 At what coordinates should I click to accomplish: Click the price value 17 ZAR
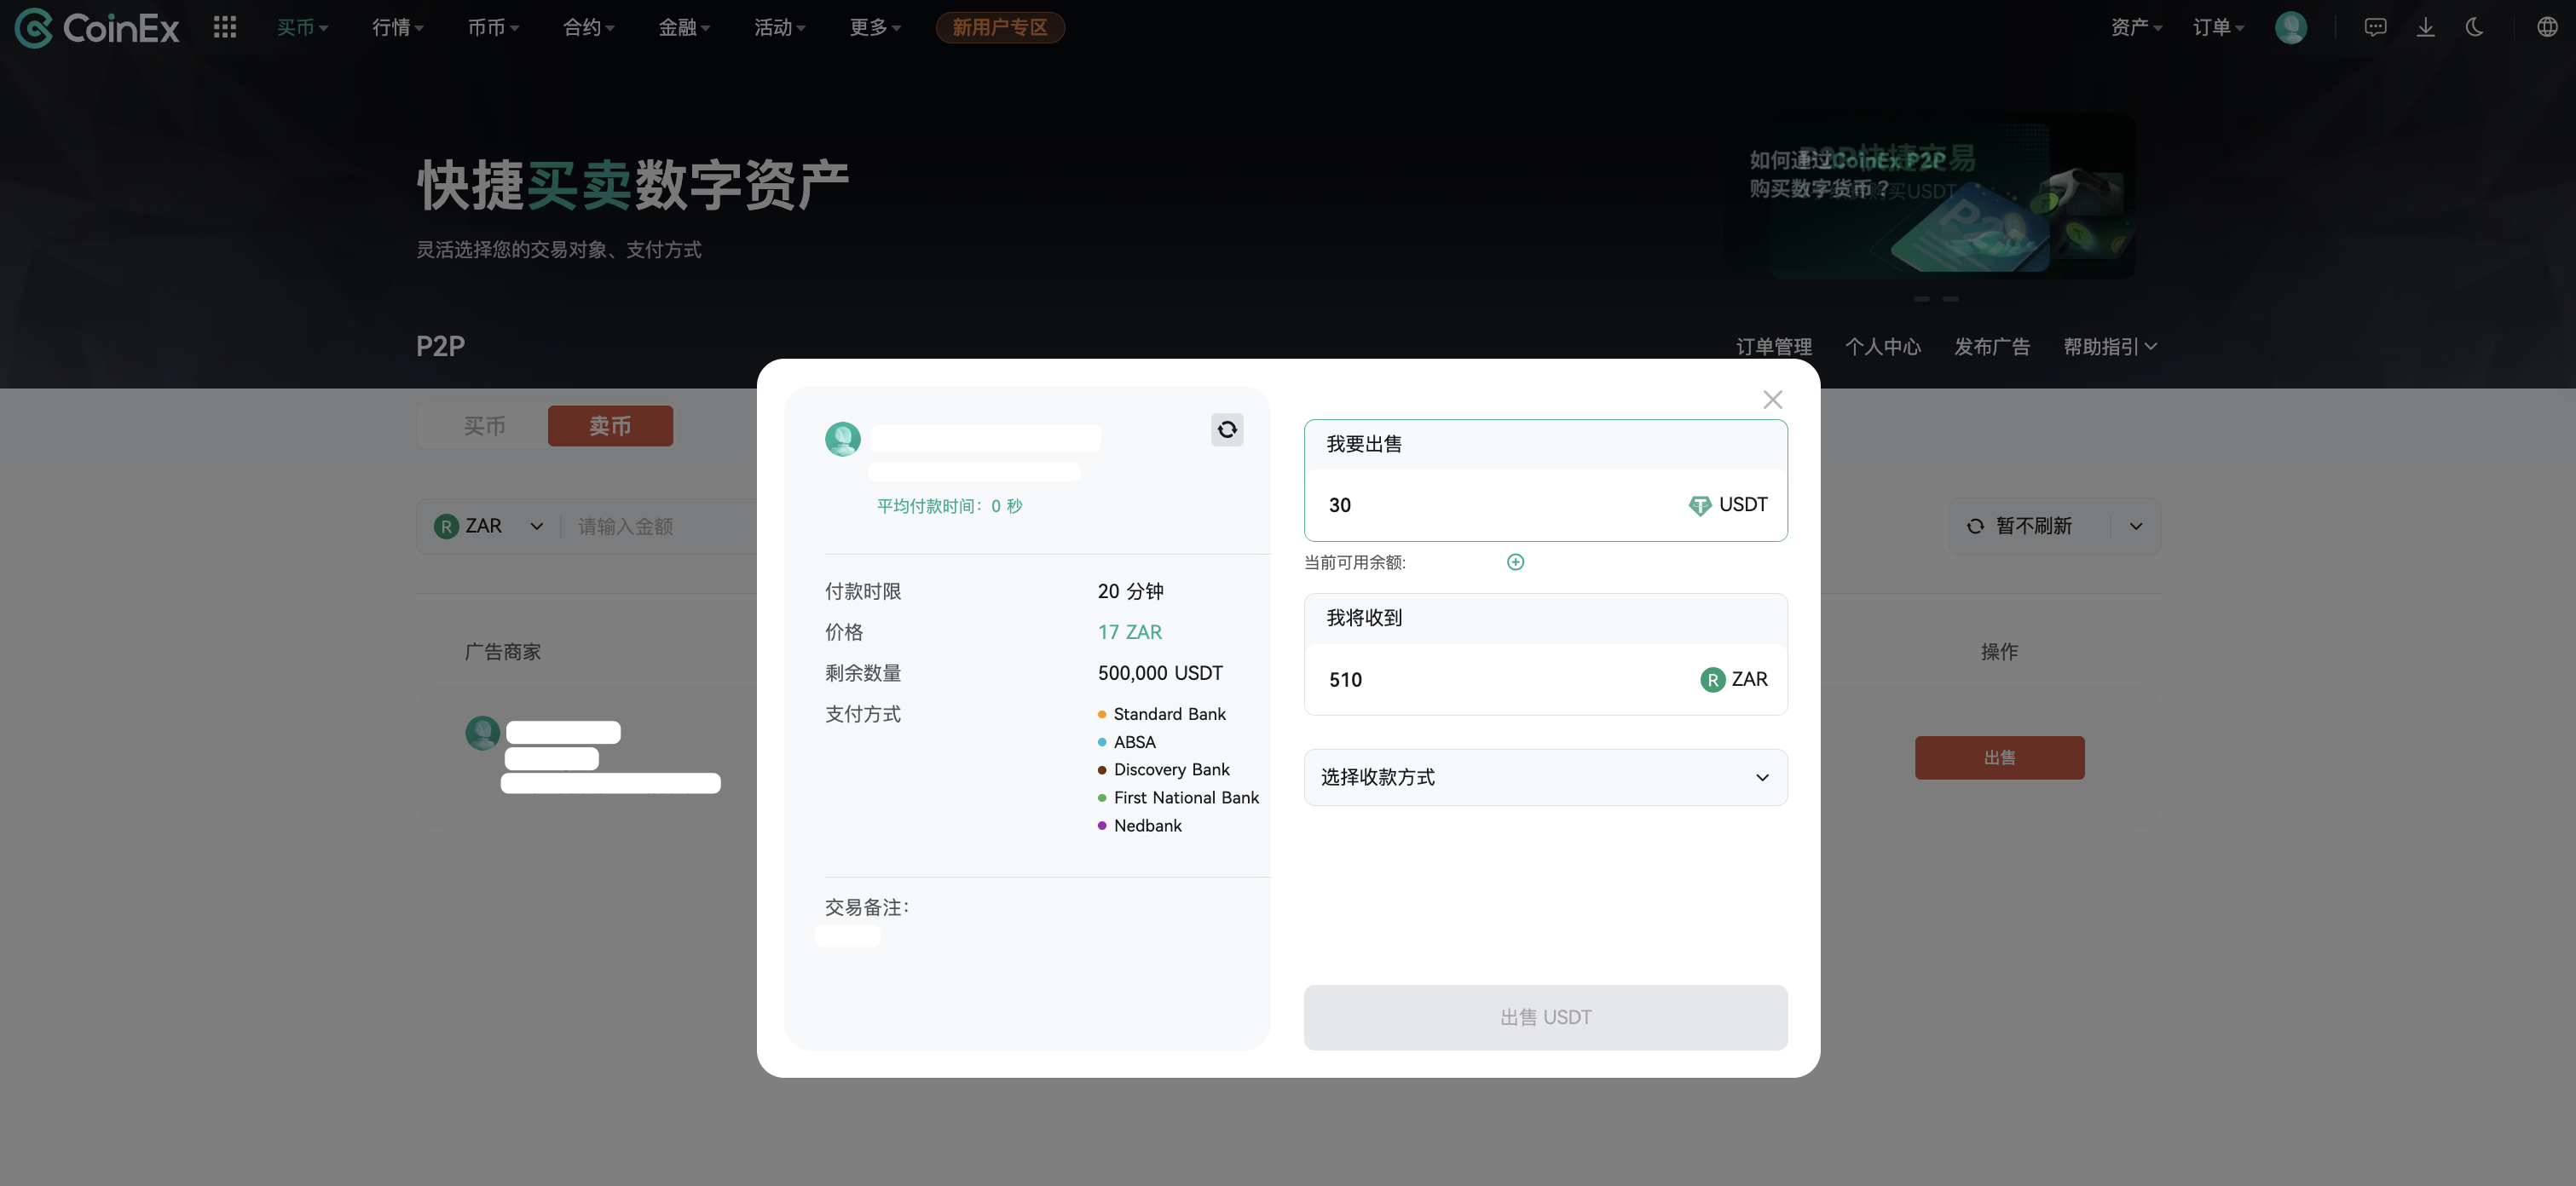pyautogui.click(x=1130, y=632)
